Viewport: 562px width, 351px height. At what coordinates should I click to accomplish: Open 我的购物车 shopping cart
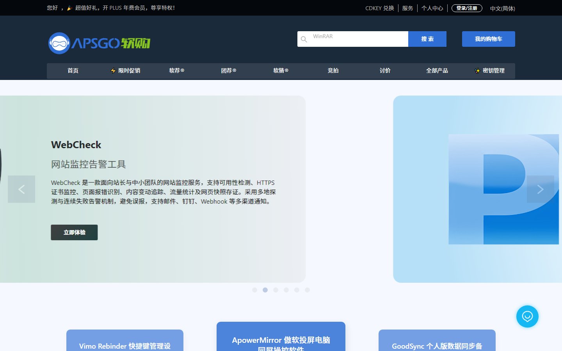pos(489,39)
